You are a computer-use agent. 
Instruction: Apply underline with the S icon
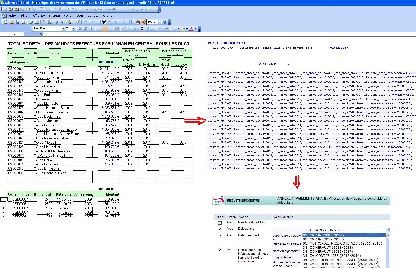pyautogui.click(x=91, y=29)
